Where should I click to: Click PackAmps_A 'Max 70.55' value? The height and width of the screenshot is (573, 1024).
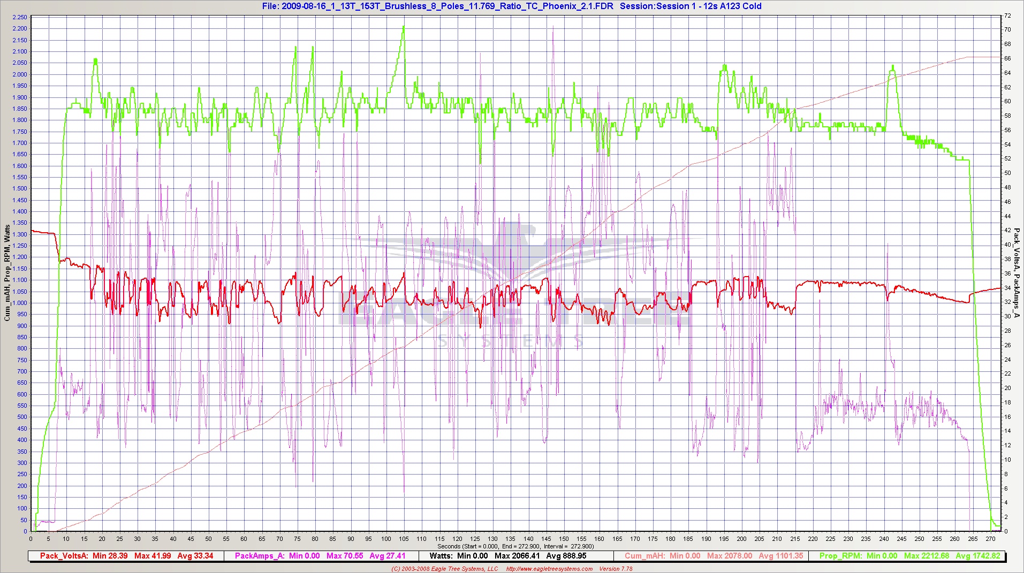[345, 556]
